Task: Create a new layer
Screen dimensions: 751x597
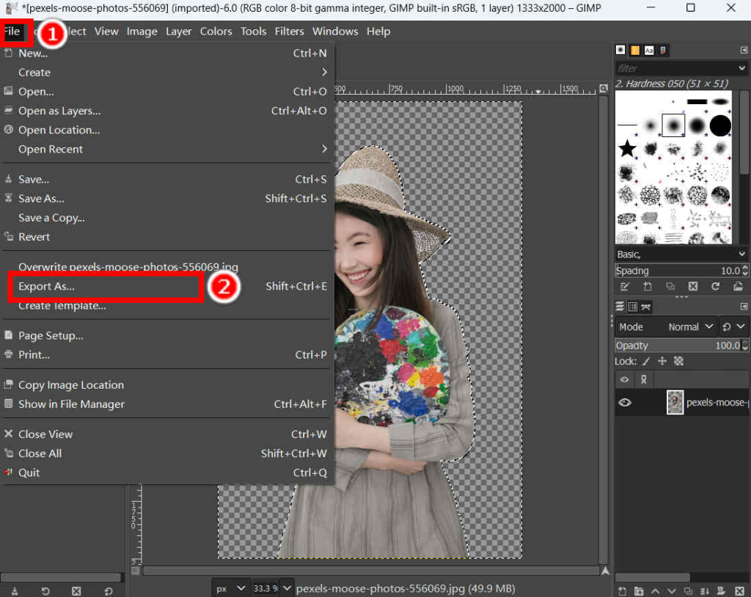Action: [622, 590]
